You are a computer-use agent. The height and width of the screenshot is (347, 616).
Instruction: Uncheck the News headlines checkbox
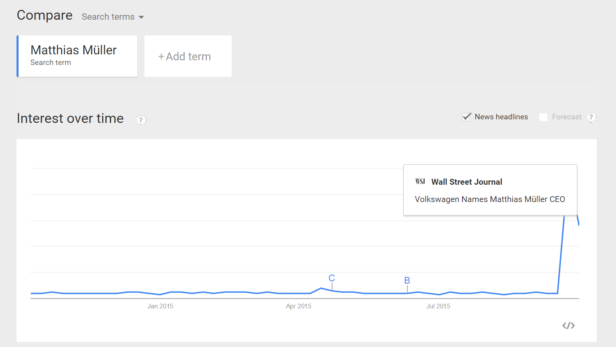point(466,117)
